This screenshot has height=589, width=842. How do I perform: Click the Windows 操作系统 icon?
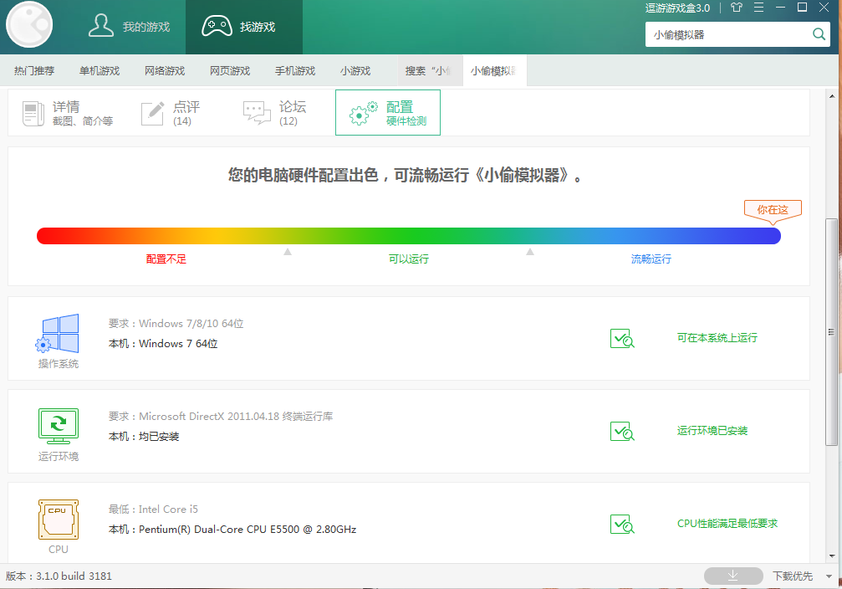coord(58,334)
